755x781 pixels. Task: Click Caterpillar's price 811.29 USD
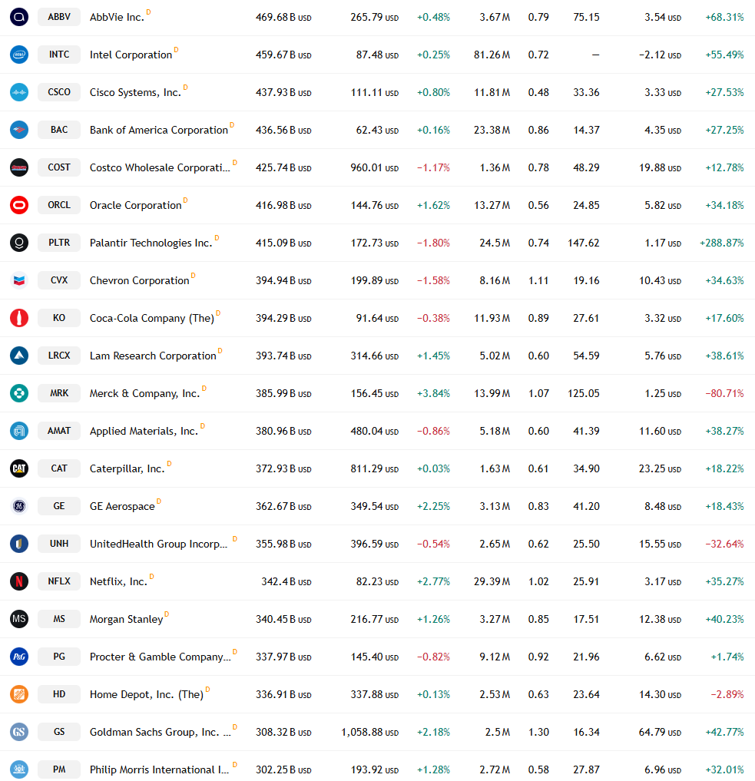[375, 468]
